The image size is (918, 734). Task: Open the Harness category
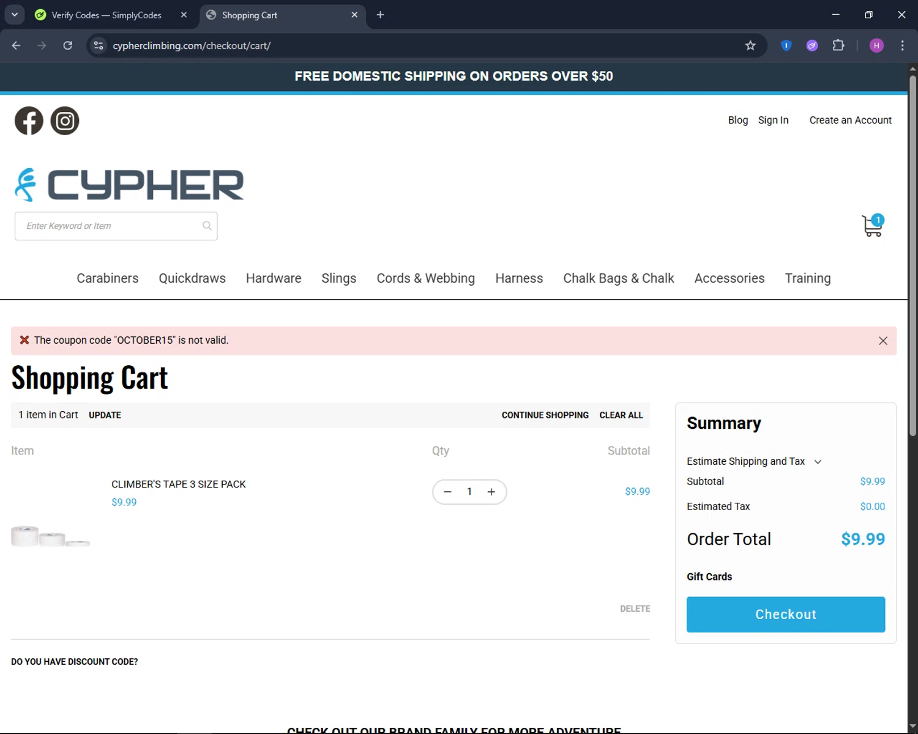click(x=519, y=278)
